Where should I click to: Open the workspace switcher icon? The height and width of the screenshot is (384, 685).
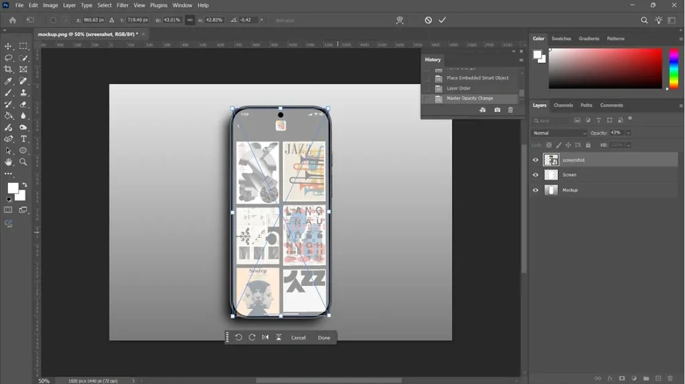pos(672,20)
